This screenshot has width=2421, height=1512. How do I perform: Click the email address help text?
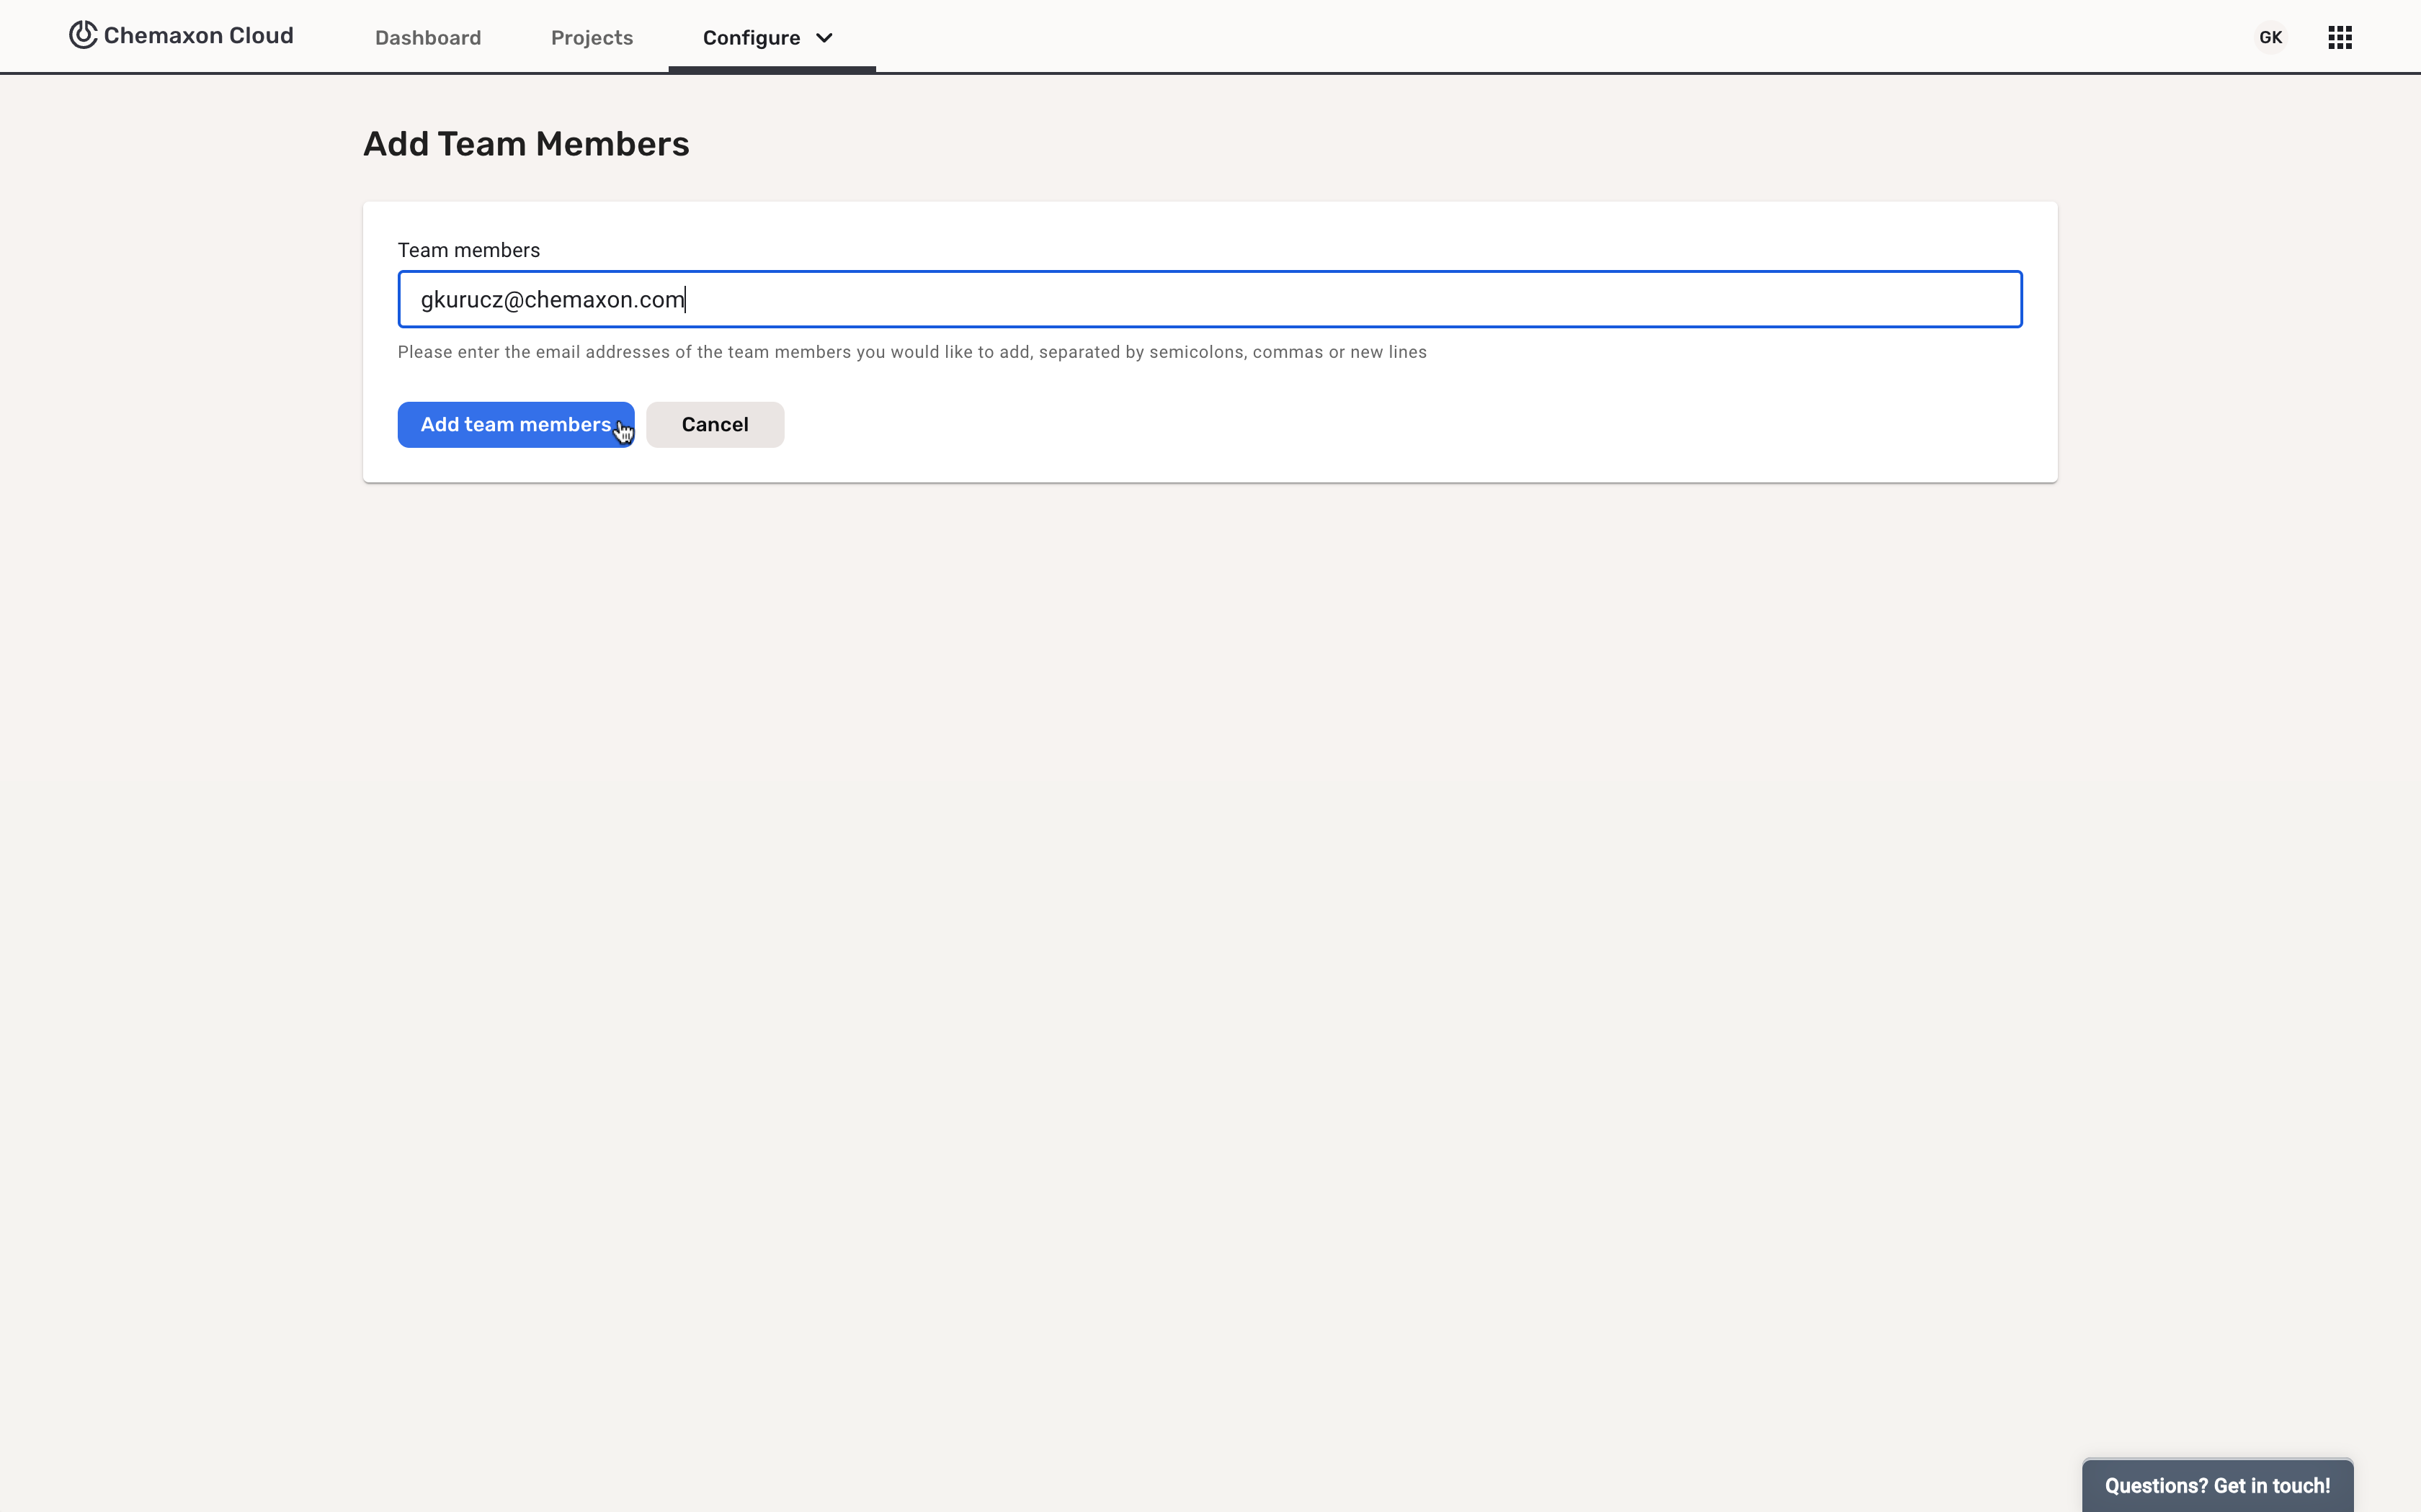[x=910, y=352]
